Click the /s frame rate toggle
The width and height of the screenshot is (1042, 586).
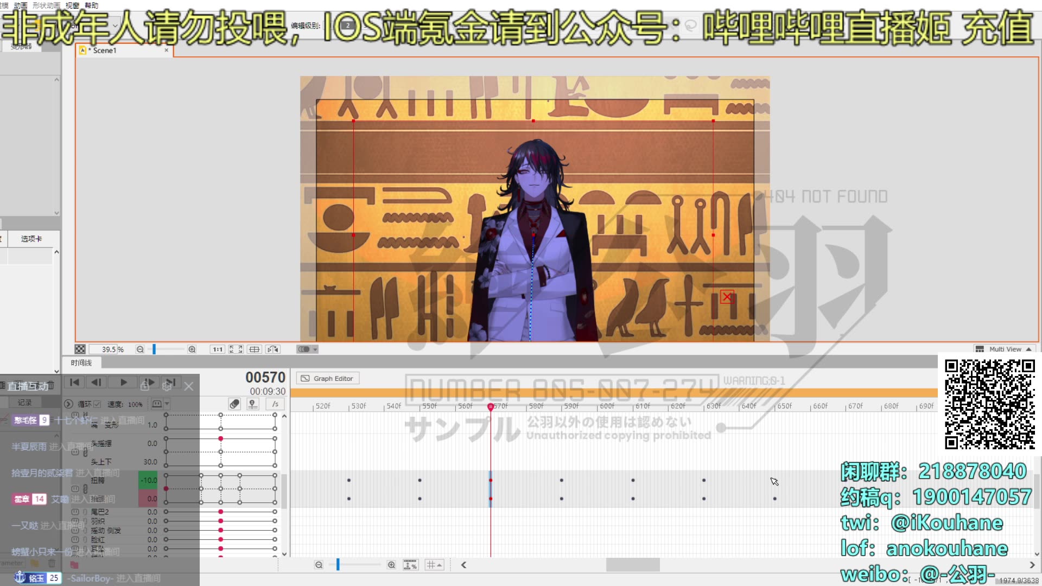coord(275,404)
